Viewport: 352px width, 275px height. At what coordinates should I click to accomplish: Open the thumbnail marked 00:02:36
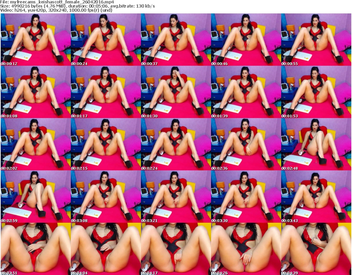coord(246,144)
